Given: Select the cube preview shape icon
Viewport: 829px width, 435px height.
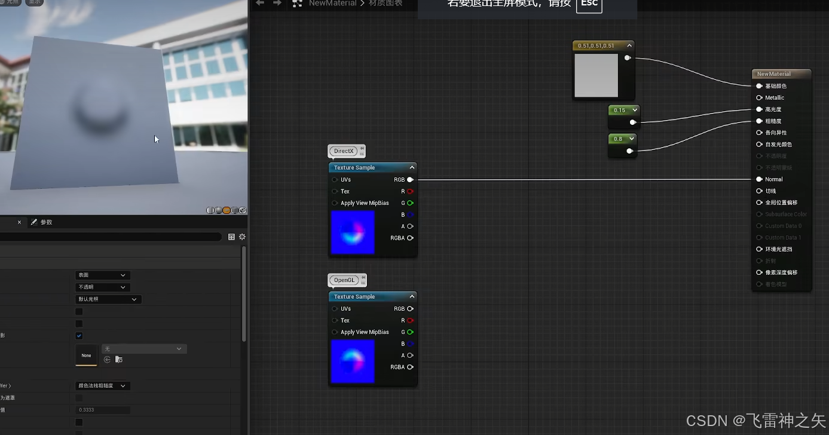Looking at the screenshot, I should coord(234,210).
